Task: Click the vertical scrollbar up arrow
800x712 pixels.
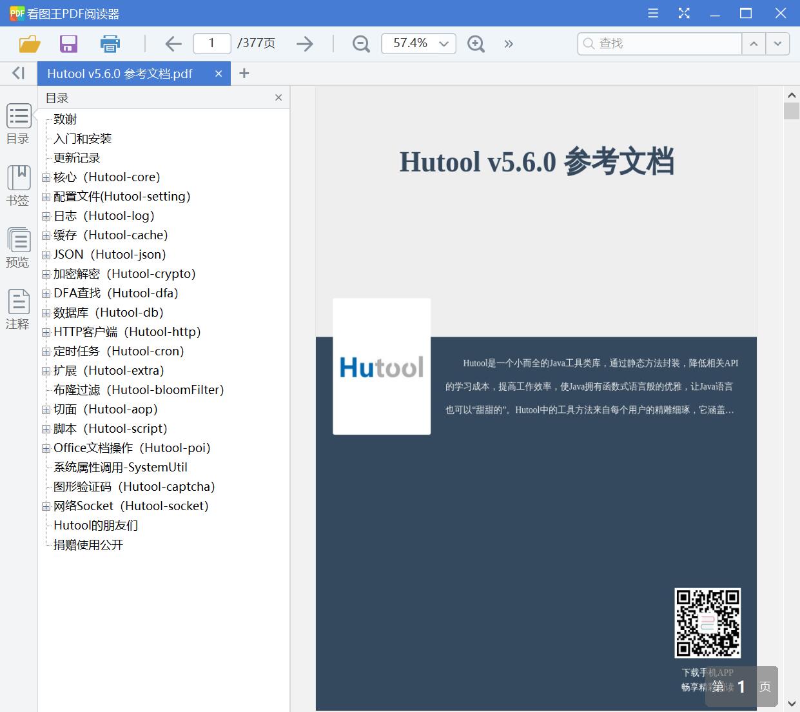Action: click(792, 94)
